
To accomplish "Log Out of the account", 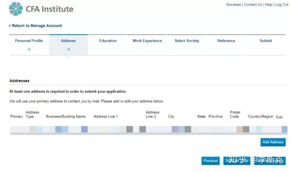I will [x=282, y=5].
